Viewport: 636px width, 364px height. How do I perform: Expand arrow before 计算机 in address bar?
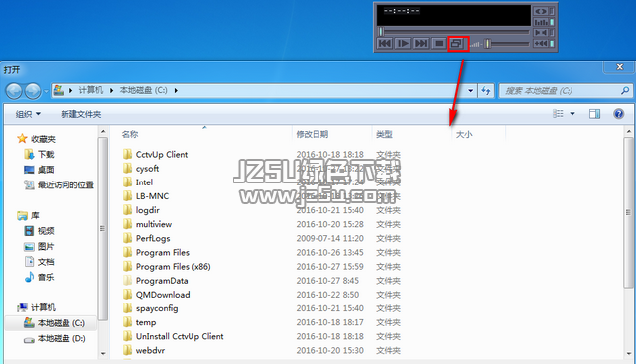(x=71, y=90)
